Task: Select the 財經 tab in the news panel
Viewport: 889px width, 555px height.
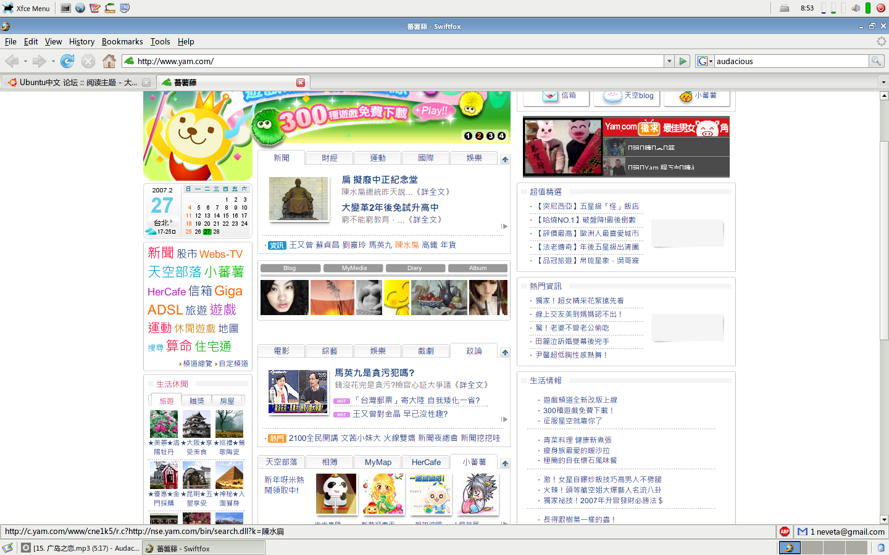Action: click(330, 158)
